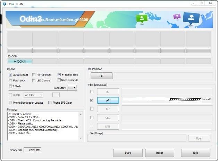Toggle the F. Reset Time checkbox
The image size is (218, 161).
tap(59, 74)
